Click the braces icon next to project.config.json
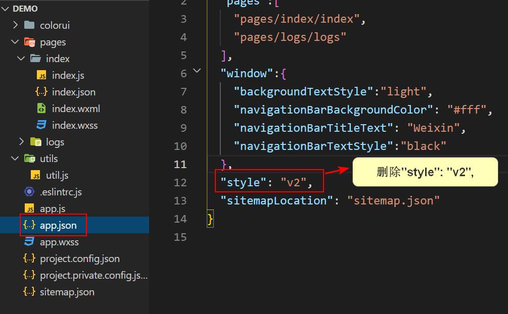The width and height of the screenshot is (508, 314). [30, 258]
